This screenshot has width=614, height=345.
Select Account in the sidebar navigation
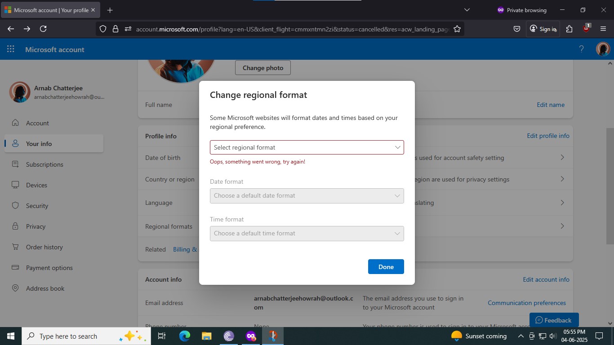tap(36, 123)
